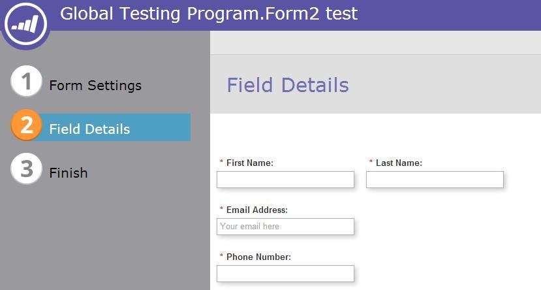Go to the Form Settings step
The image size is (541, 290).
(x=95, y=86)
